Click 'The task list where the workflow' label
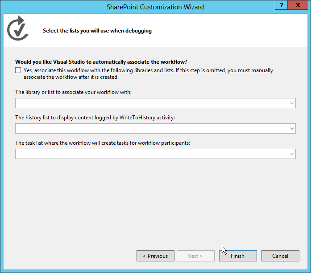 click(103, 143)
